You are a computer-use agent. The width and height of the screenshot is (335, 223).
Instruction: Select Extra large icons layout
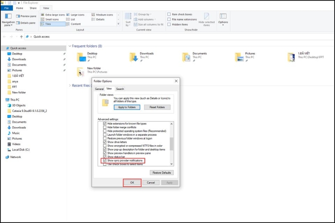coord(53,15)
